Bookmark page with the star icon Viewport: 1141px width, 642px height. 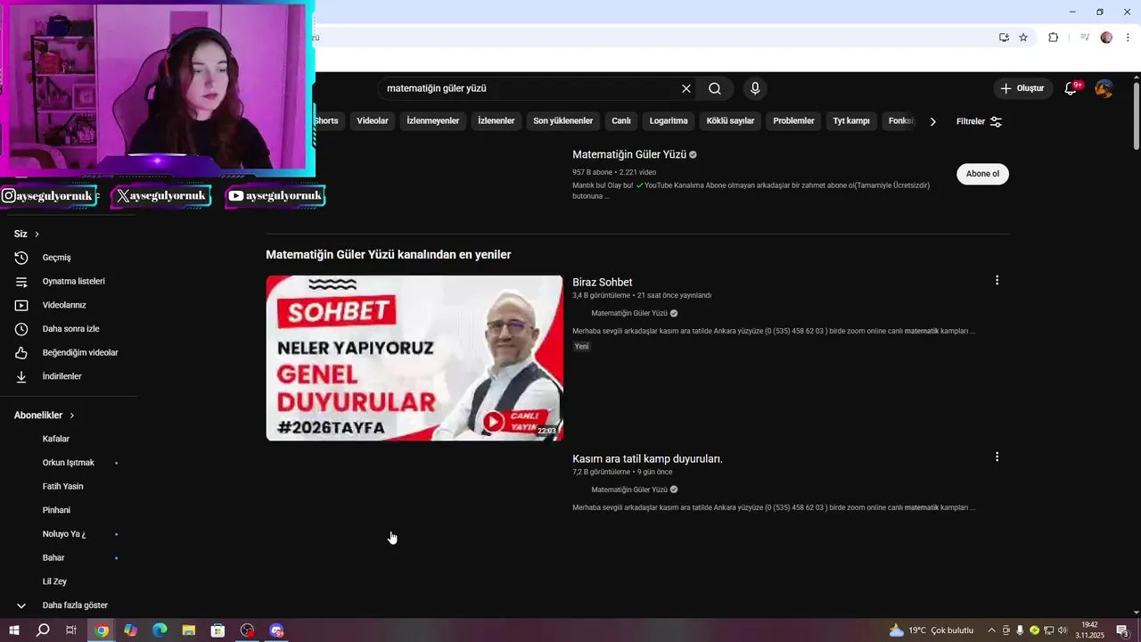(1023, 37)
